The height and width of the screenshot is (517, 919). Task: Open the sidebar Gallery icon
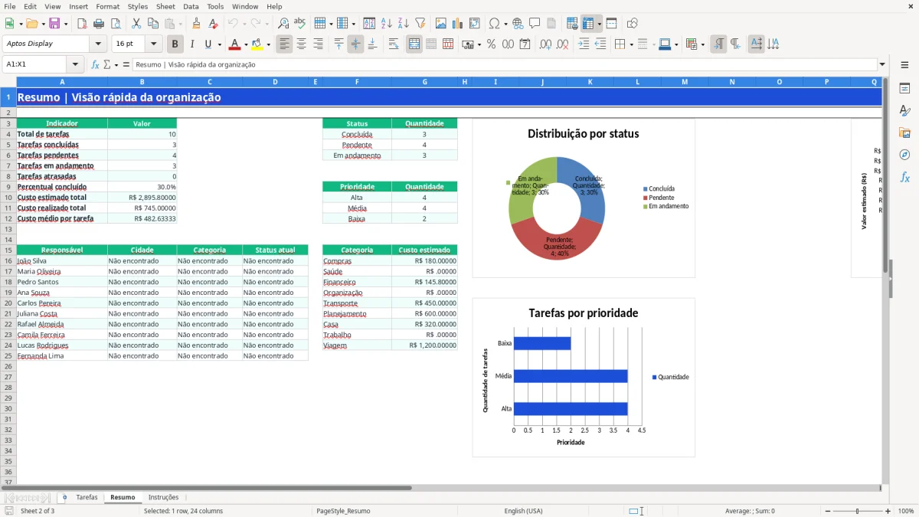pos(904,133)
